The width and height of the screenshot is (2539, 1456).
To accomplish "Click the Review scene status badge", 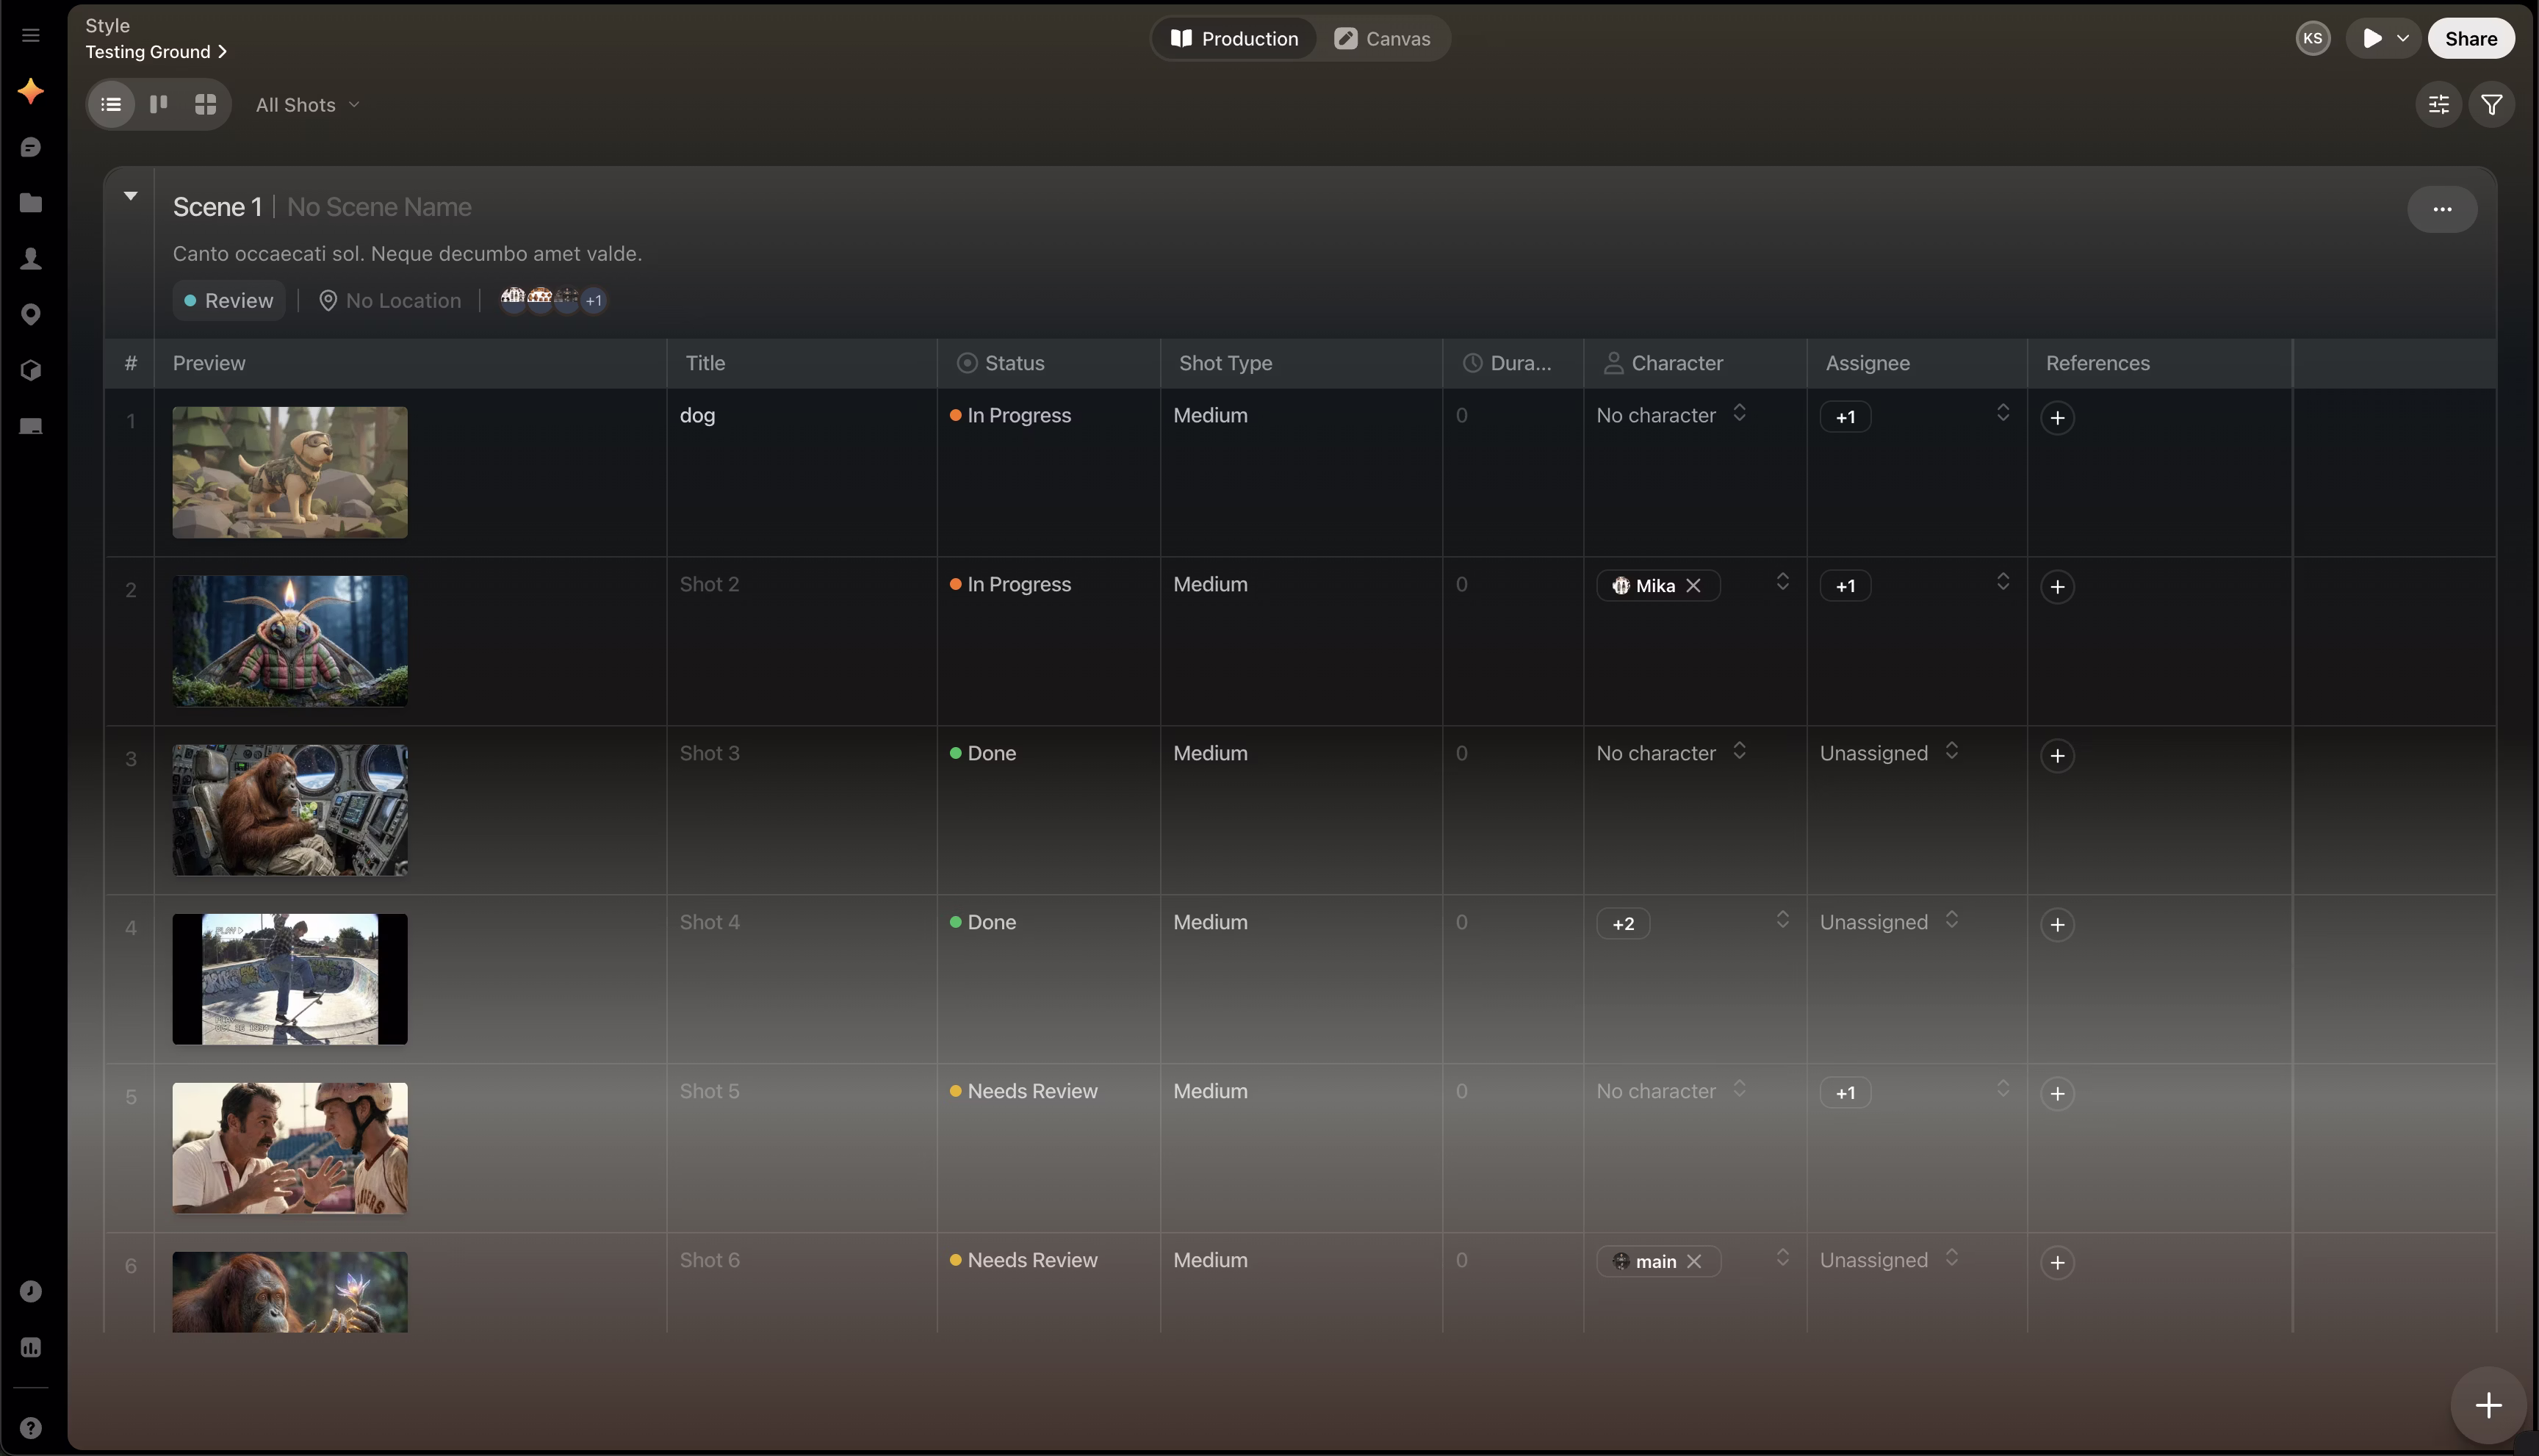I will (229, 300).
